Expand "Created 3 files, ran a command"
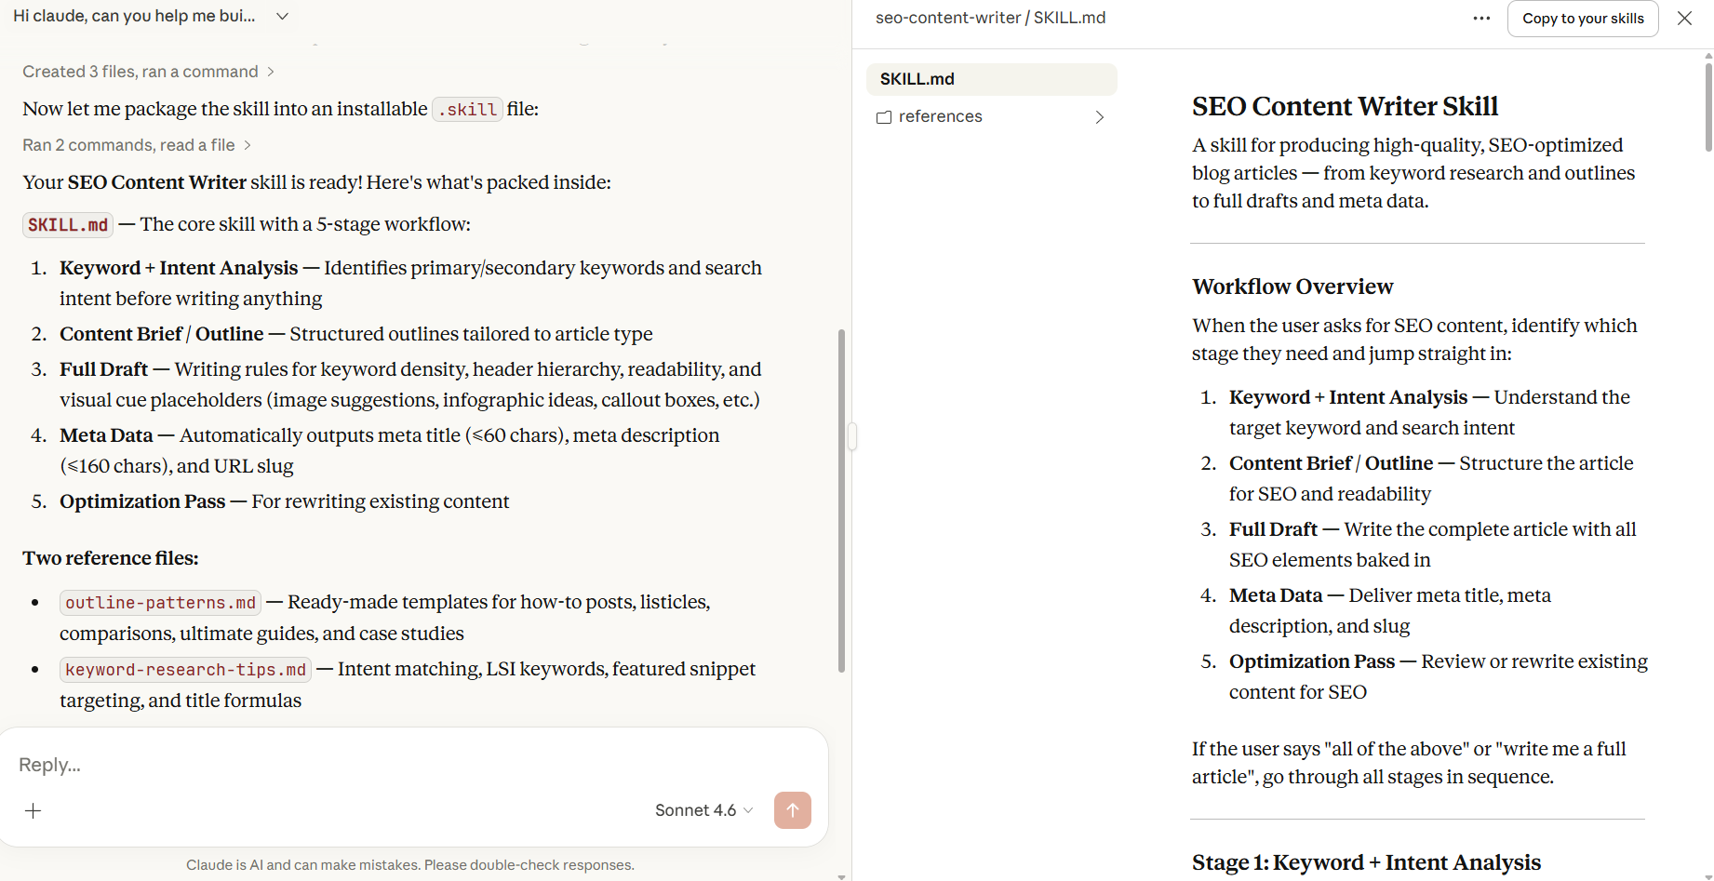The height and width of the screenshot is (881, 1714). pos(148,72)
